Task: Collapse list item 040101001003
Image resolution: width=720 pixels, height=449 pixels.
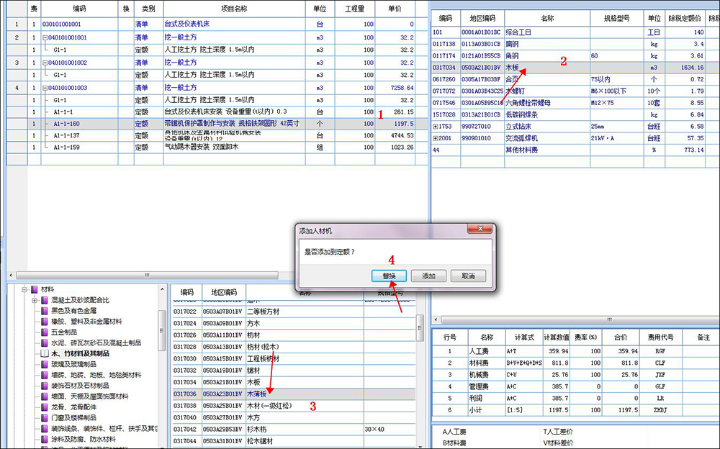Action: point(45,88)
